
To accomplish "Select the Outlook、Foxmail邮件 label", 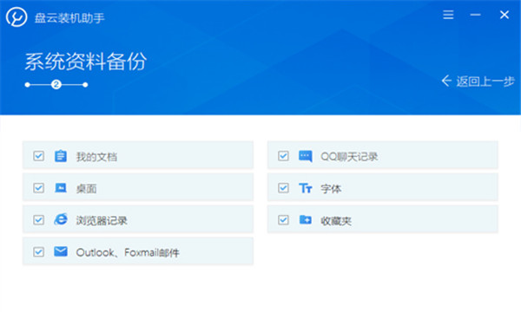I will pos(128,253).
